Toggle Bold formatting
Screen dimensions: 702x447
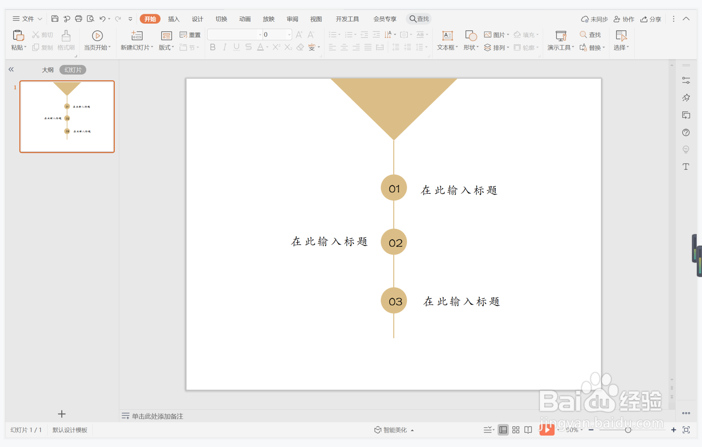pos(213,47)
